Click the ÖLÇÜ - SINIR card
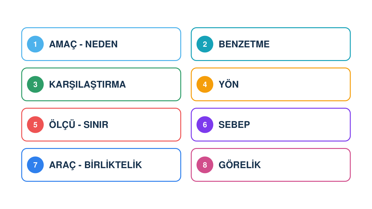This screenshot has width=372, height=209. (x=101, y=125)
